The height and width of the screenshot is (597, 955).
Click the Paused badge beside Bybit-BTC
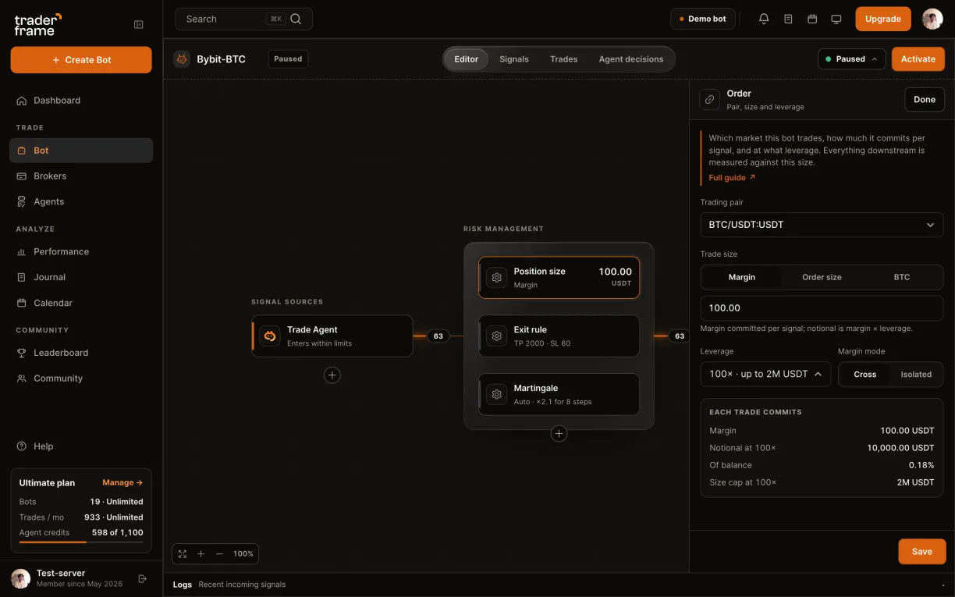point(288,59)
